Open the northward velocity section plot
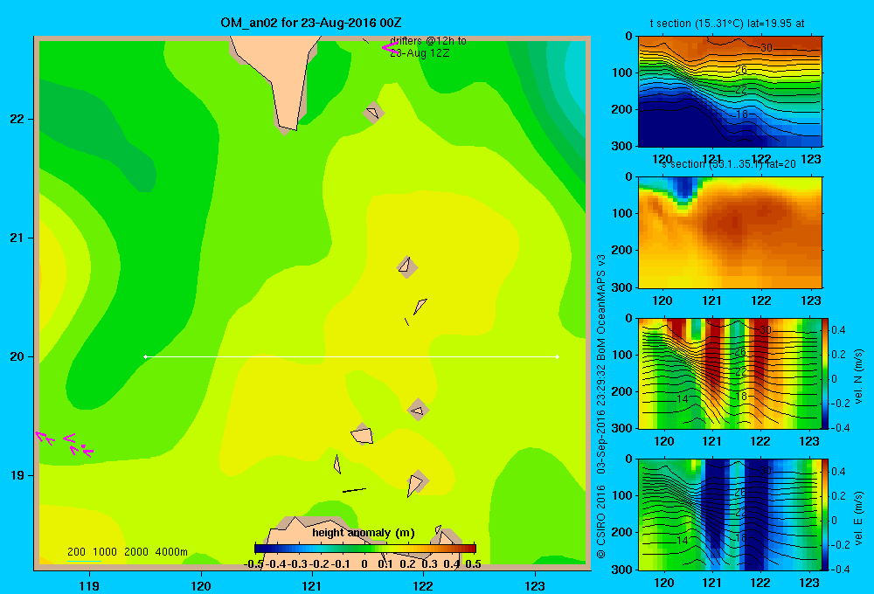874x594 pixels. 730,373
